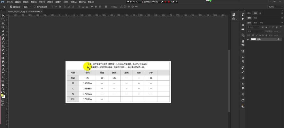Open the auto-select 图层 dropdown

click(x=27, y=7)
